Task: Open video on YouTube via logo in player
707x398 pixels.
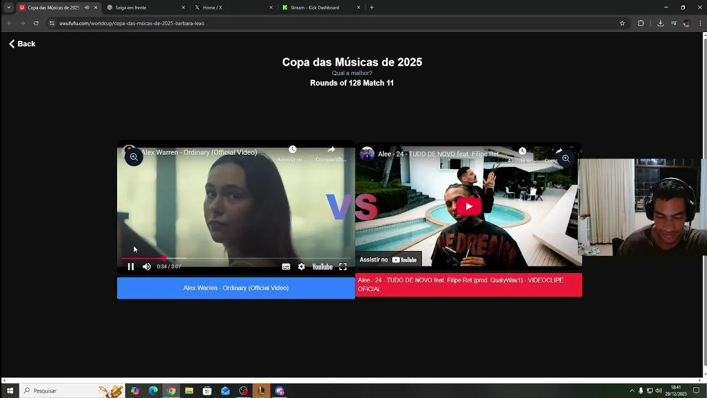Action: [322, 266]
